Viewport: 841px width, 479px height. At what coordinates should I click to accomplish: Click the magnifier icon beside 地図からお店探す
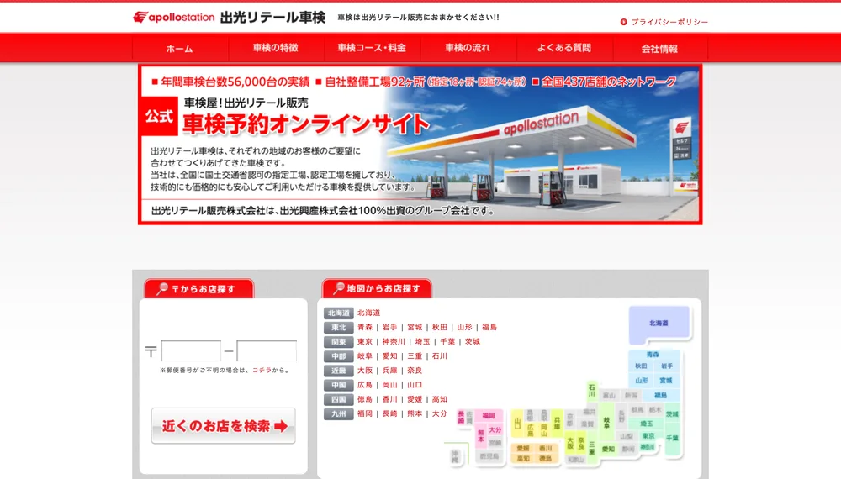(338, 288)
